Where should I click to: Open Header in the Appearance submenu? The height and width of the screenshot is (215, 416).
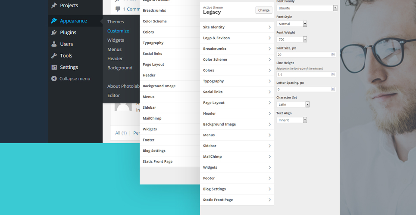[x=115, y=58]
